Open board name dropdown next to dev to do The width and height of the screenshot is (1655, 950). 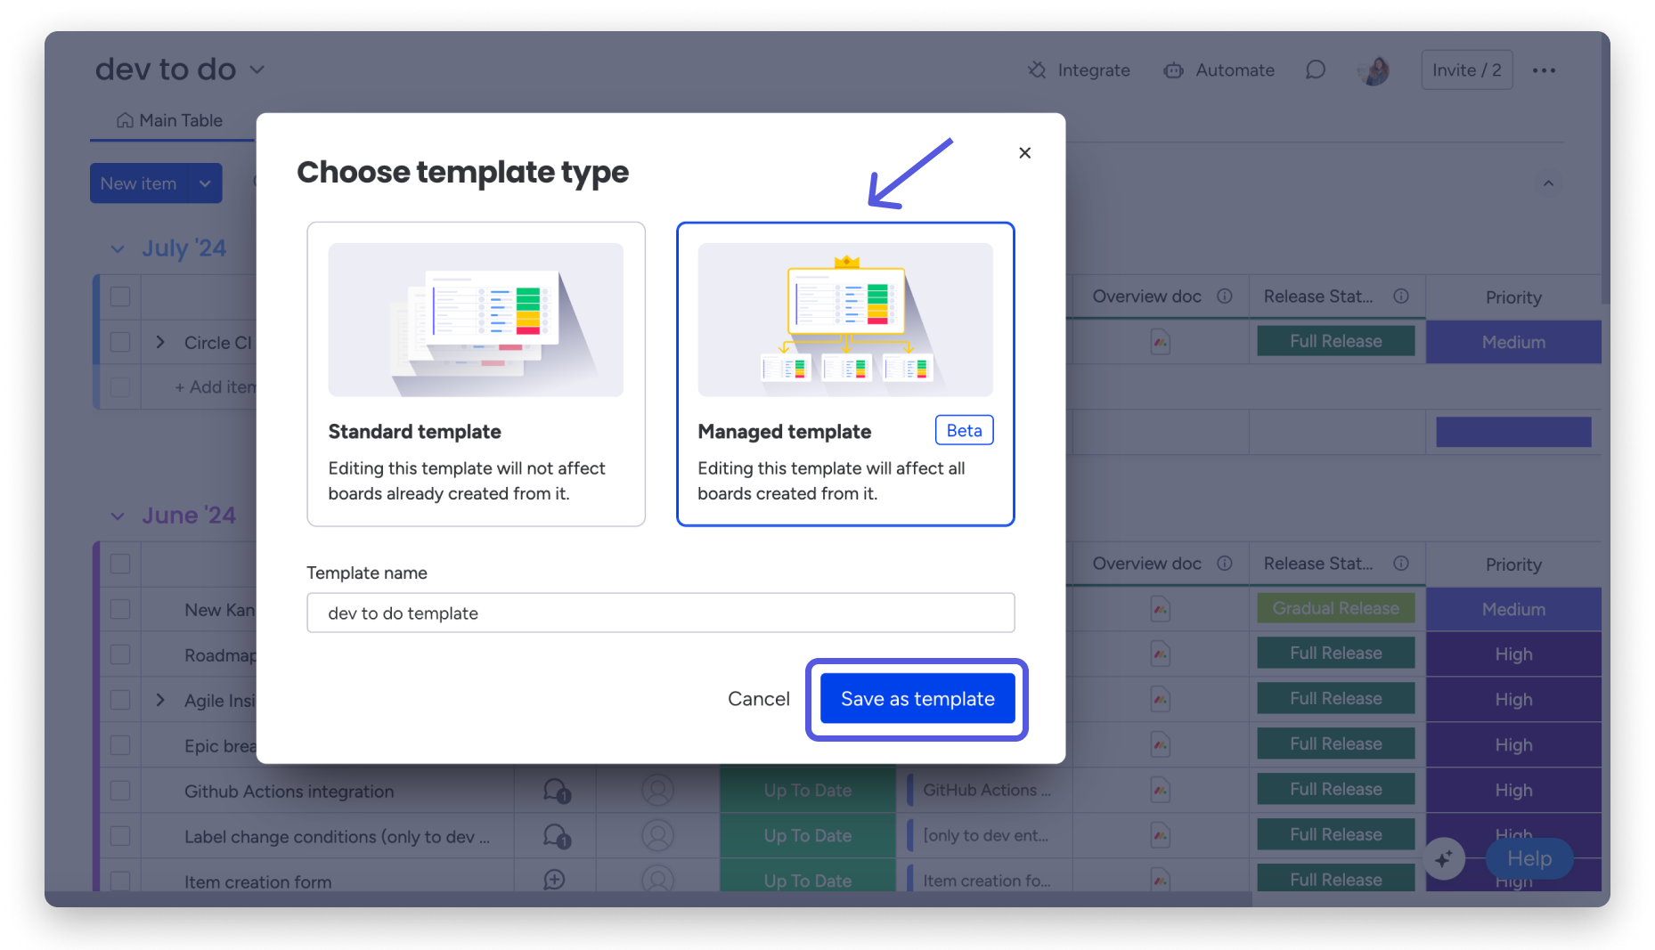click(x=257, y=69)
